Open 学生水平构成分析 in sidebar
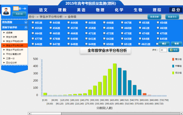 click(x=14, y=41)
